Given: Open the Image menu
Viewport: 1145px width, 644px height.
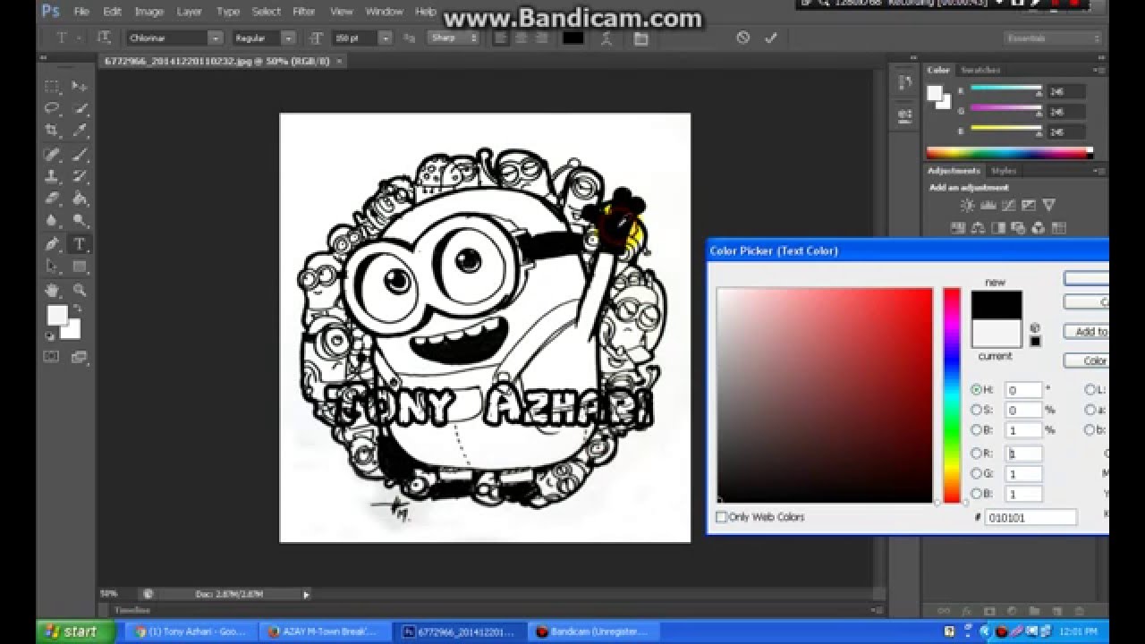Looking at the screenshot, I should 148,12.
